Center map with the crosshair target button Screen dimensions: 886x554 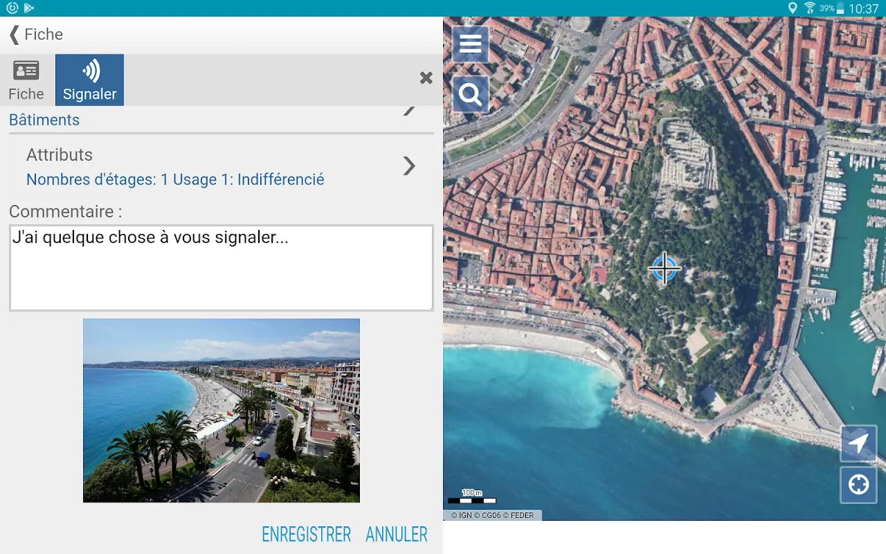click(x=858, y=485)
